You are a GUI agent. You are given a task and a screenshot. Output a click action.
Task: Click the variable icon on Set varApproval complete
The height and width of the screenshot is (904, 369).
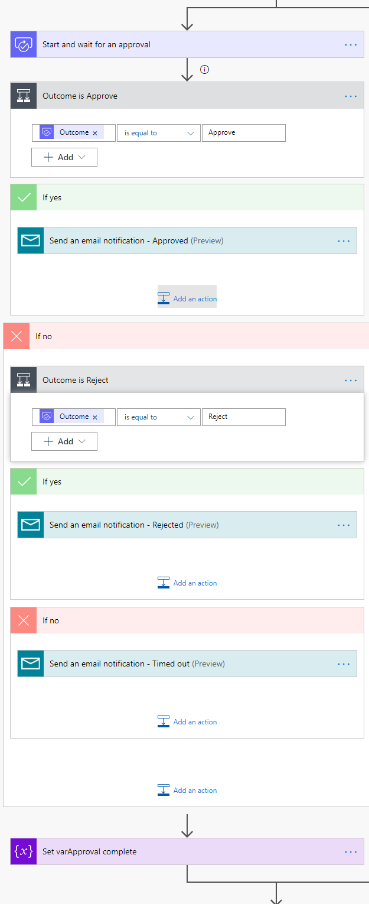(x=24, y=851)
